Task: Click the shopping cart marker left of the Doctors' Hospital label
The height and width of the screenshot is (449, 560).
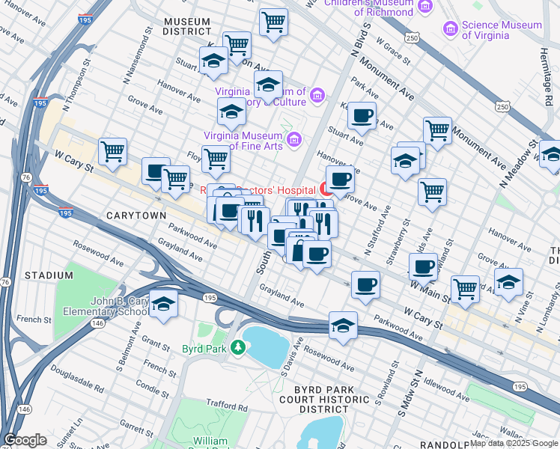Action: pos(175,180)
